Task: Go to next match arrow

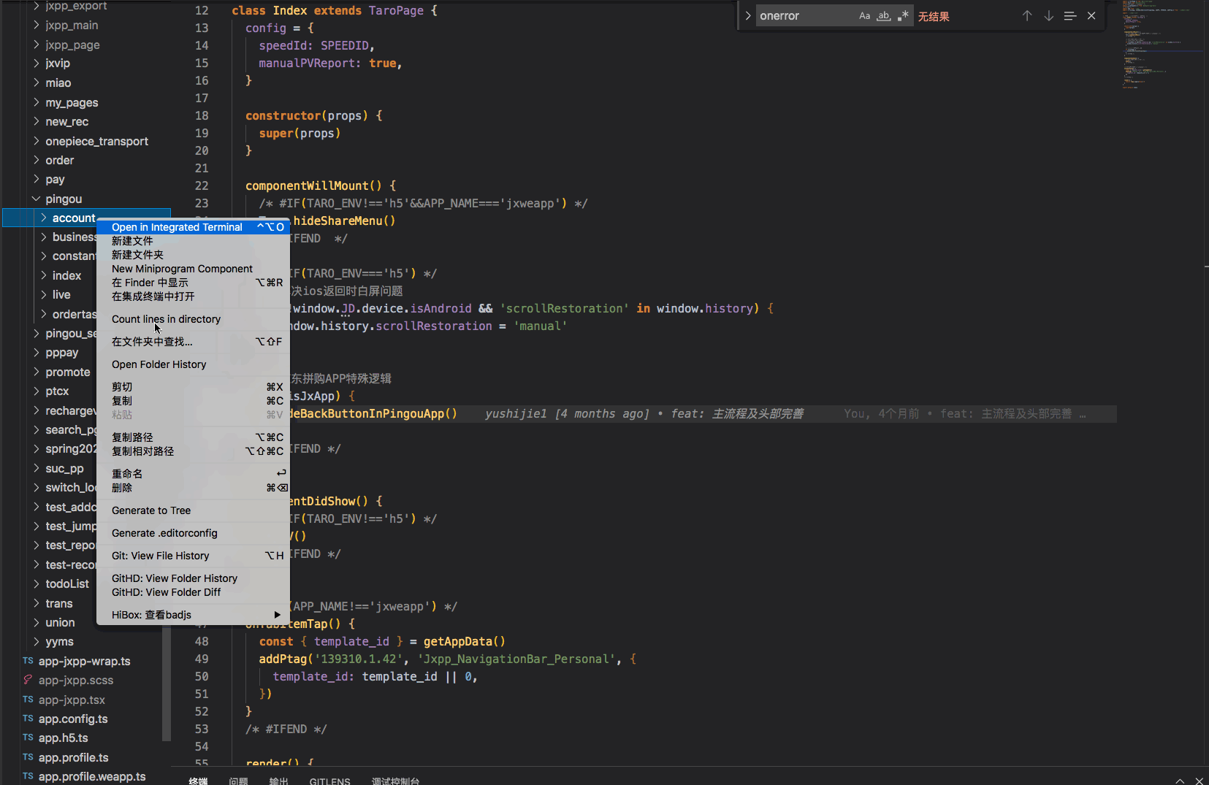Action: click(x=1048, y=16)
